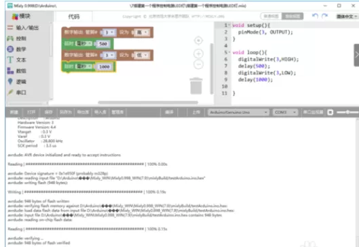The image size is (359, 247).
Task: Click the 'SCK period' output line
Action: pyautogui.click(x=37, y=145)
